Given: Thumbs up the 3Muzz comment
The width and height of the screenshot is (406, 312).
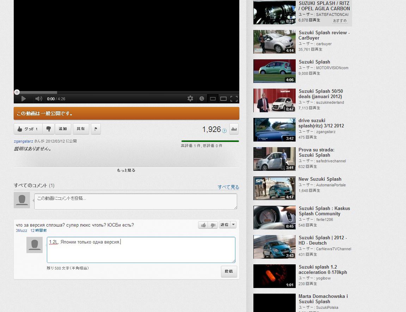Looking at the screenshot, I should pyautogui.click(x=203, y=225).
